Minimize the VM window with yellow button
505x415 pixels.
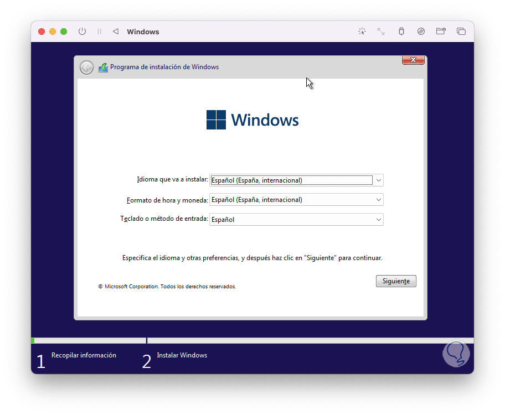(53, 32)
